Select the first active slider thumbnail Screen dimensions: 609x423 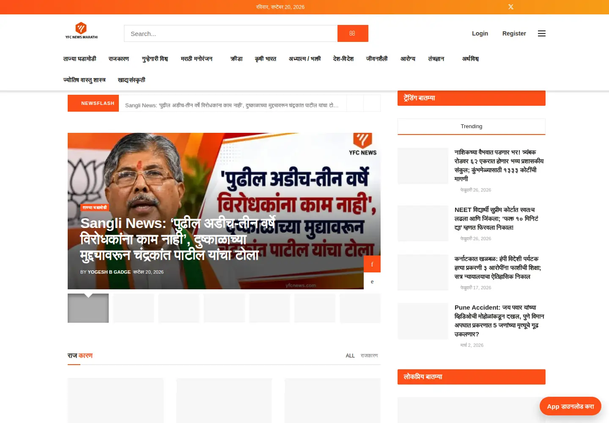pos(88,308)
